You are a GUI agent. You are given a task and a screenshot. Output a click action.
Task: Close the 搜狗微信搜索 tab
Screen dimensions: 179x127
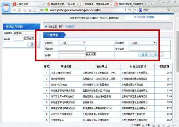coord(146,4)
